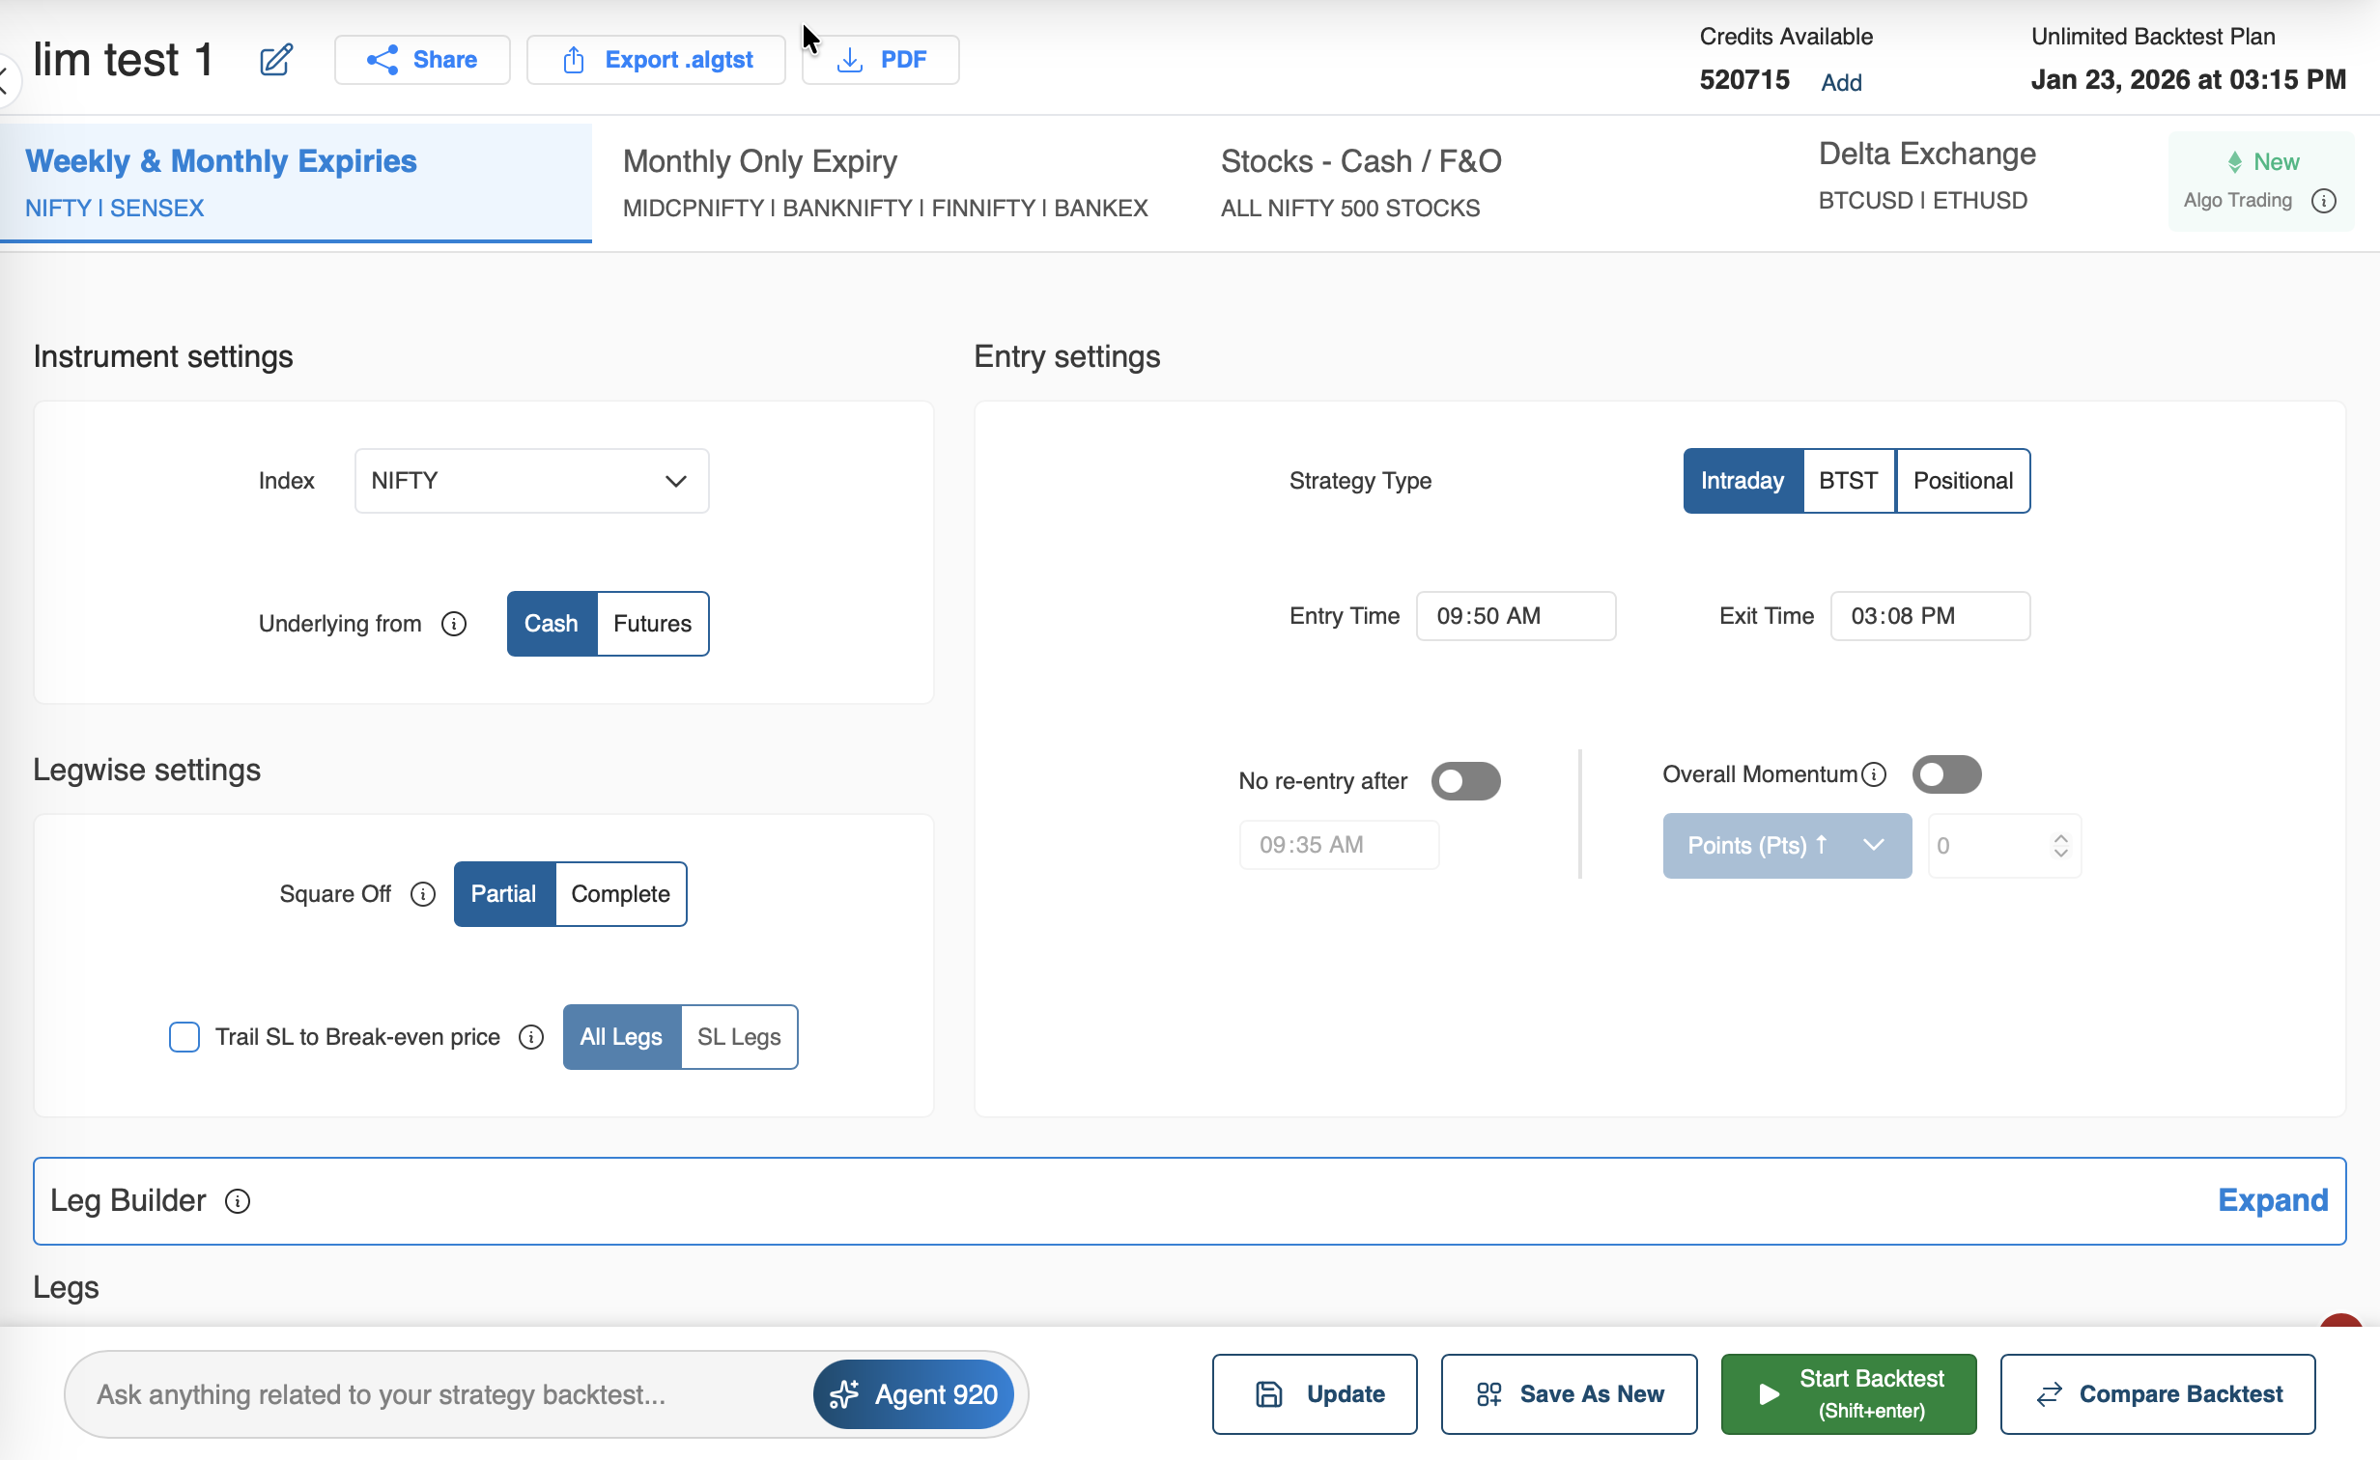Enable the No re-entry after toggle
Viewport: 2380px width, 1460px height.
pyautogui.click(x=1465, y=781)
